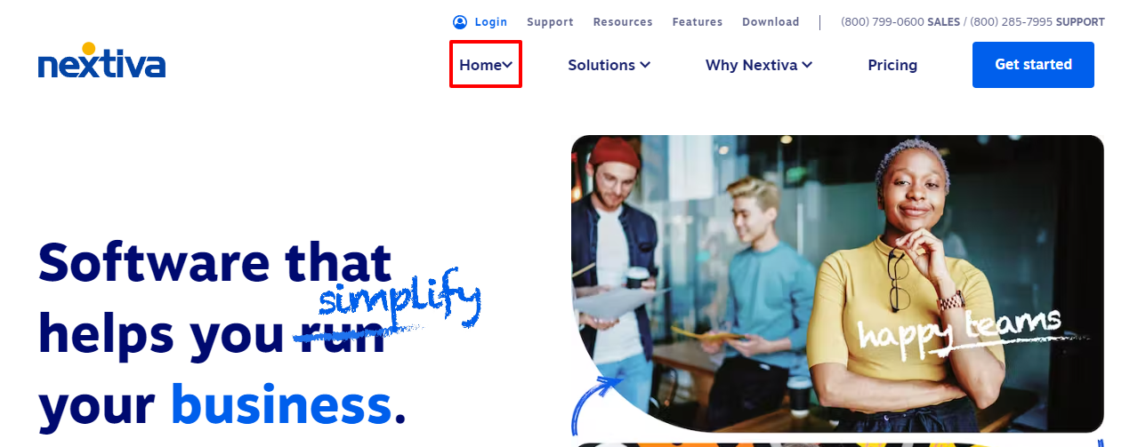Open the Home menu
Viewport: 1146px width, 447px height.
(486, 65)
